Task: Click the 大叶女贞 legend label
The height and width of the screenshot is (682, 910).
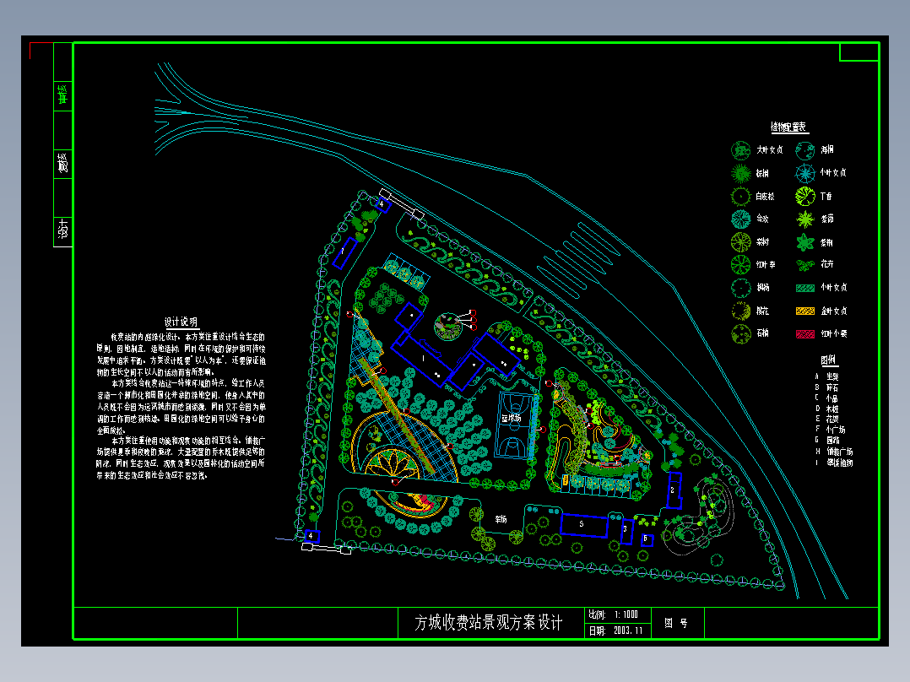Action: pos(770,149)
